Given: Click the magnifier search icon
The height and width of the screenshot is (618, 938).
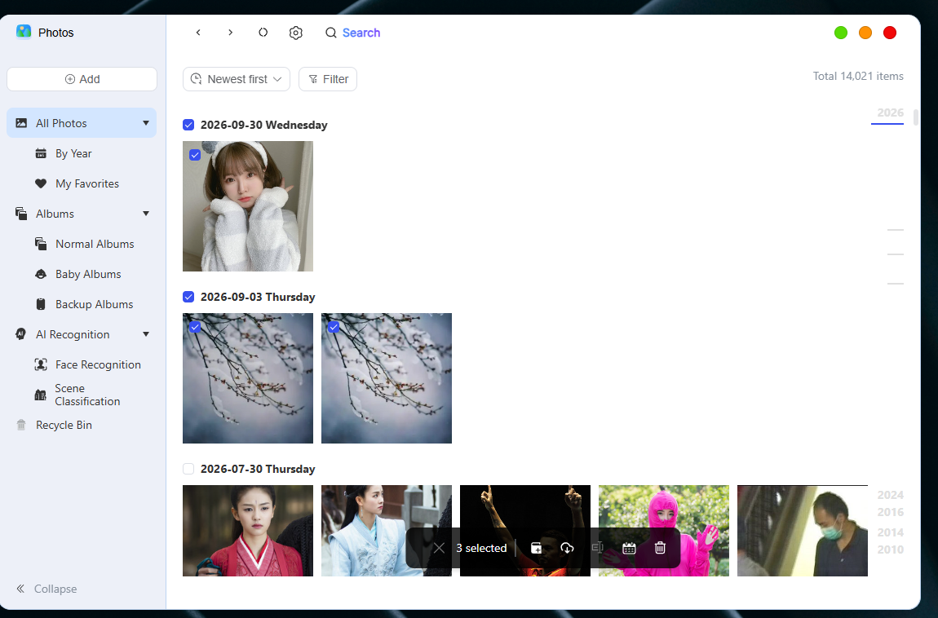Looking at the screenshot, I should tap(331, 33).
